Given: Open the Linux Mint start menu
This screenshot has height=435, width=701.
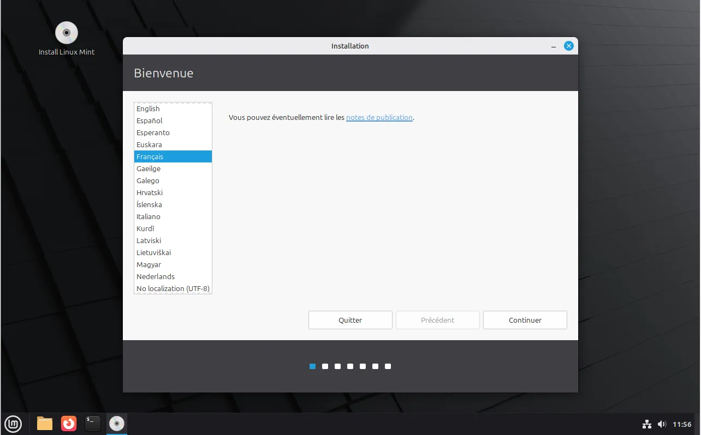Looking at the screenshot, I should click(13, 424).
